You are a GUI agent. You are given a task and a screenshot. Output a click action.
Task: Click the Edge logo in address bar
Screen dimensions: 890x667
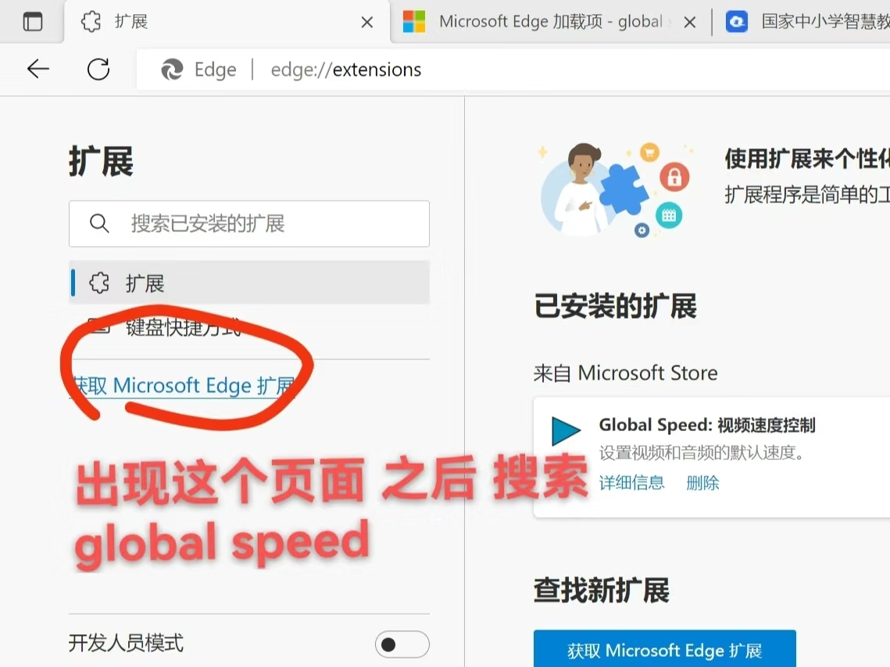click(x=172, y=70)
